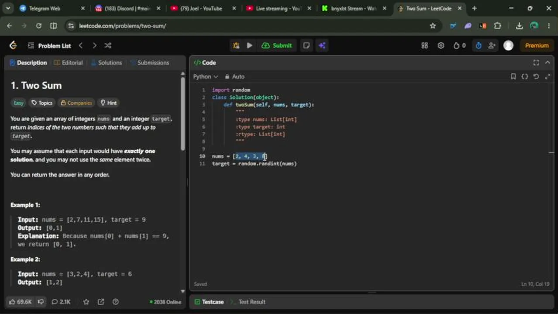Open LeetCode settings gear
Image resolution: width=558 pixels, height=314 pixels.
441,45
